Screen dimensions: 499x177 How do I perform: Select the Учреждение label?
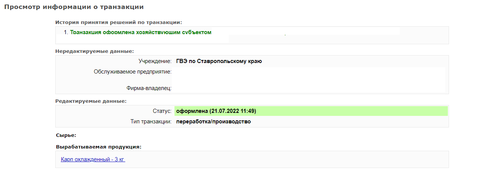[x=155, y=61]
